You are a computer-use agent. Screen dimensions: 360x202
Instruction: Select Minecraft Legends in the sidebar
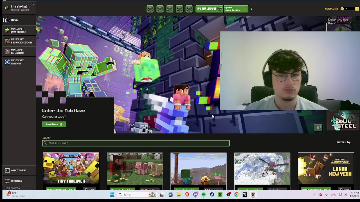tap(19, 62)
